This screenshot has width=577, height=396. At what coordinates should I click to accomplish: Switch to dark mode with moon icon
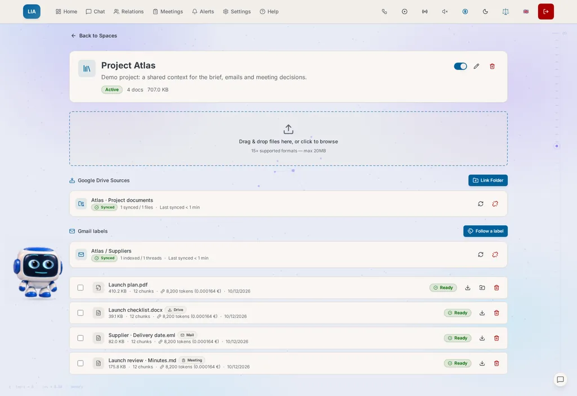click(485, 11)
